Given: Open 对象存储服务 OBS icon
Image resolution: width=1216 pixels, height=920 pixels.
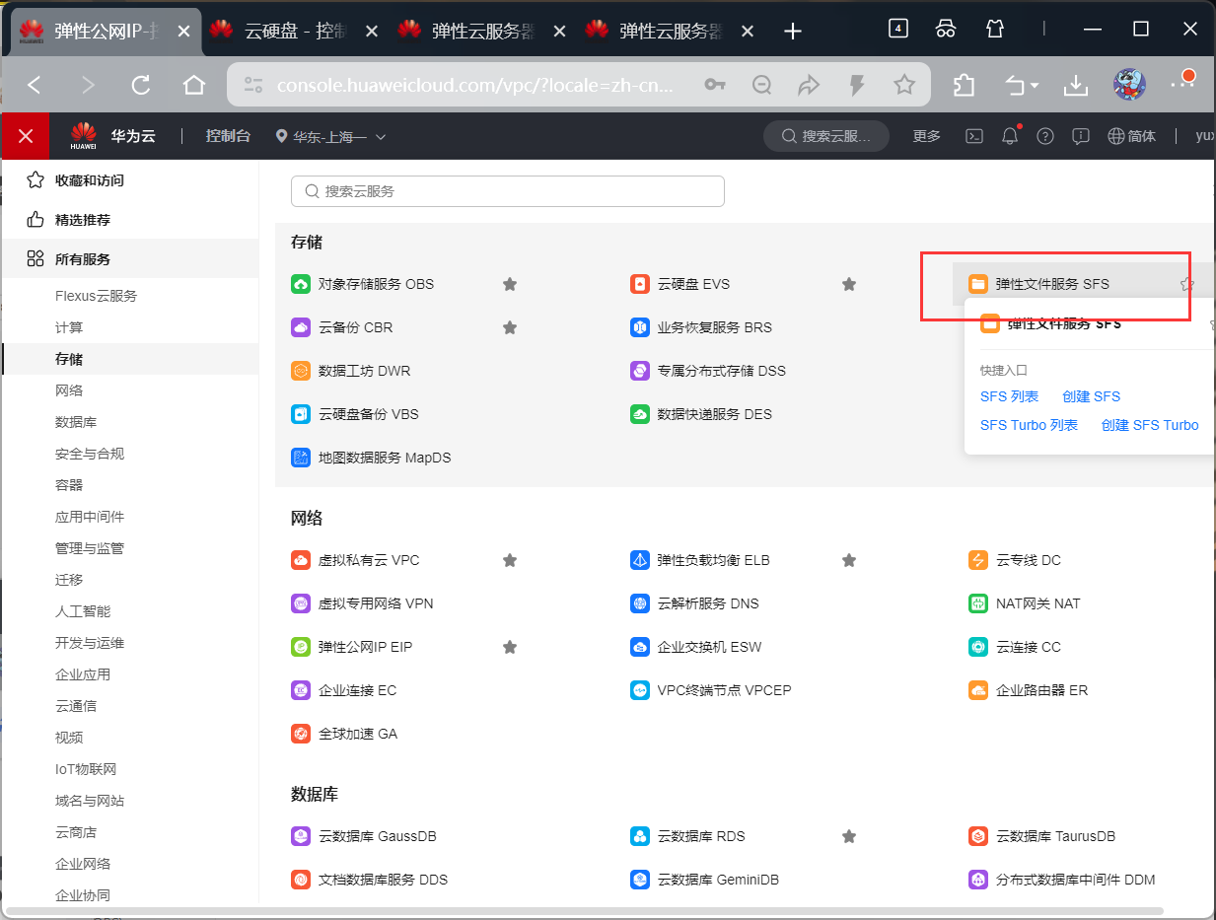Looking at the screenshot, I should (x=301, y=284).
